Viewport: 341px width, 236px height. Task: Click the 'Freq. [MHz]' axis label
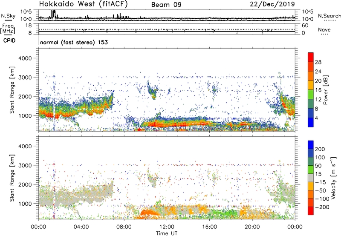(8, 29)
